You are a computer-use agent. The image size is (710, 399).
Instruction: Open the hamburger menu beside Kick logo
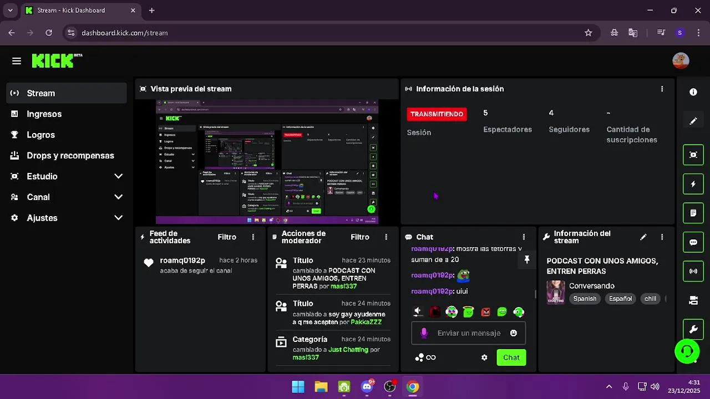point(17,61)
